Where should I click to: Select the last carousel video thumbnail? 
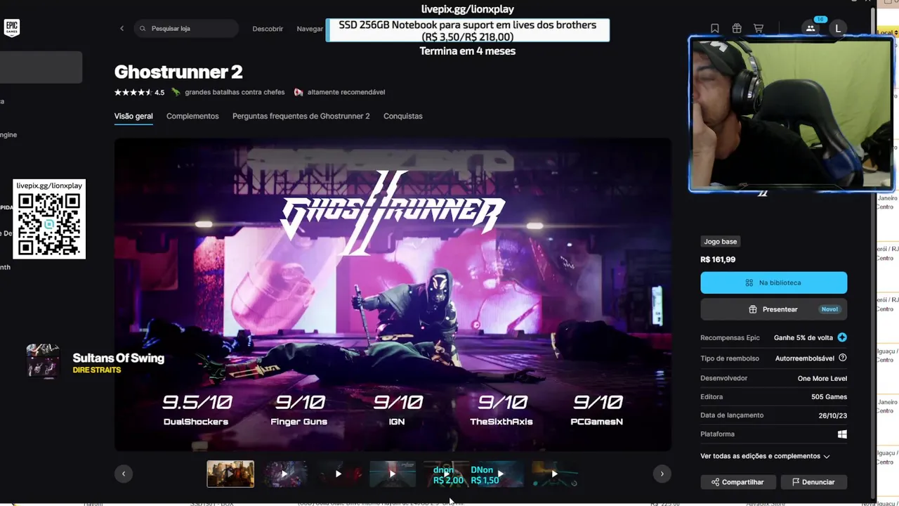point(555,474)
